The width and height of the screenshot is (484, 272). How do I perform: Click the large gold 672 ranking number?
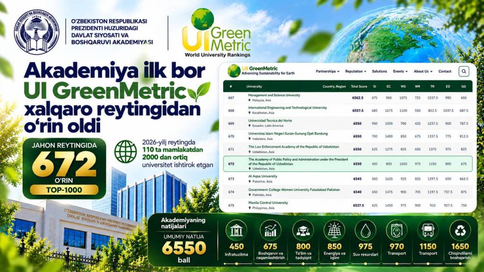pos(64,164)
